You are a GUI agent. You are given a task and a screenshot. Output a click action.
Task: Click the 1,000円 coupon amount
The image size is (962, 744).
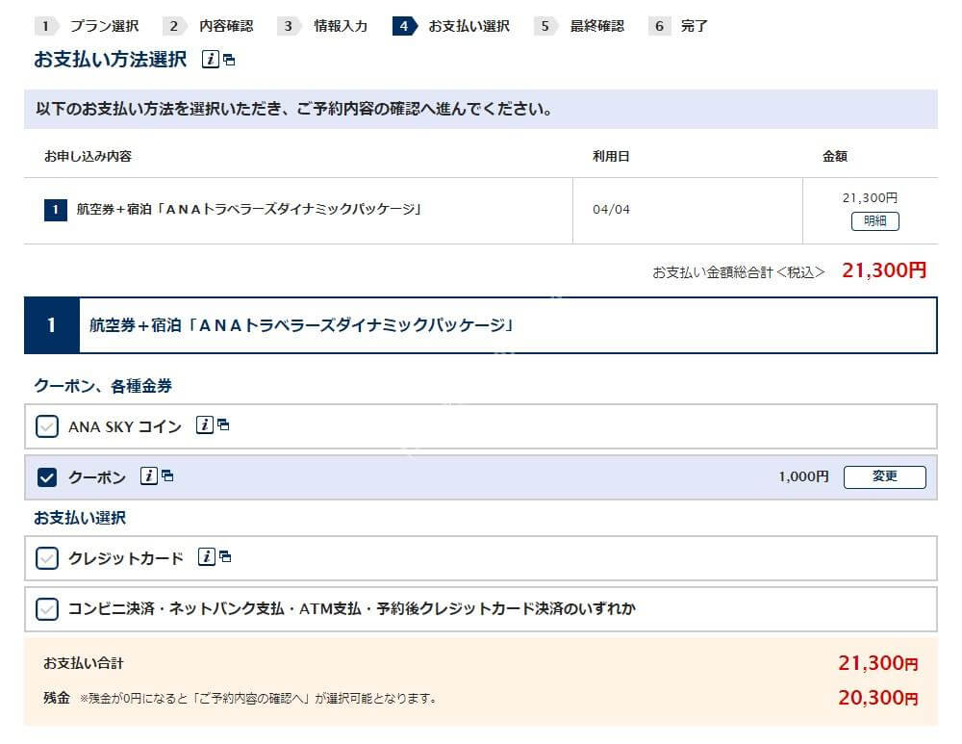pyautogui.click(x=803, y=476)
